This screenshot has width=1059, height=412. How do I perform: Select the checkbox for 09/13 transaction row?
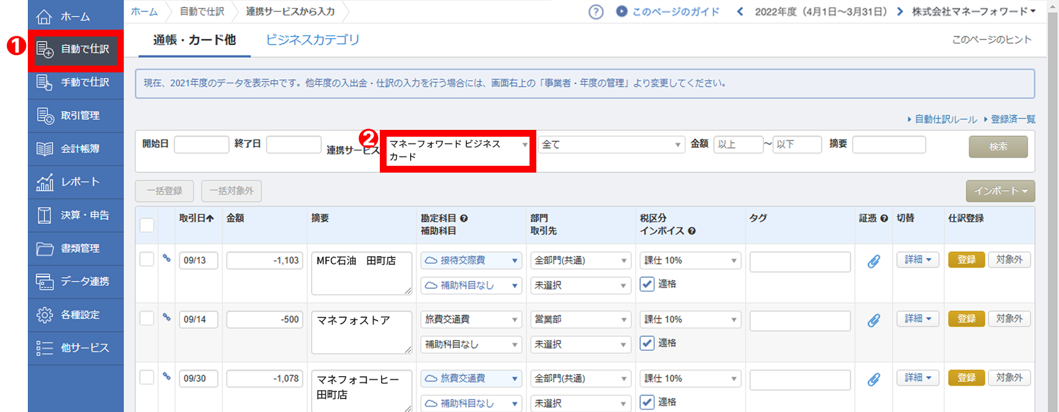coord(147,259)
